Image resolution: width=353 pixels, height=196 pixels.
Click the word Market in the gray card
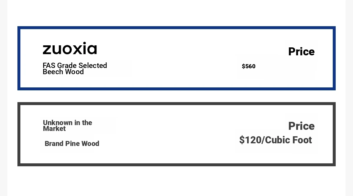pyautogui.click(x=54, y=129)
